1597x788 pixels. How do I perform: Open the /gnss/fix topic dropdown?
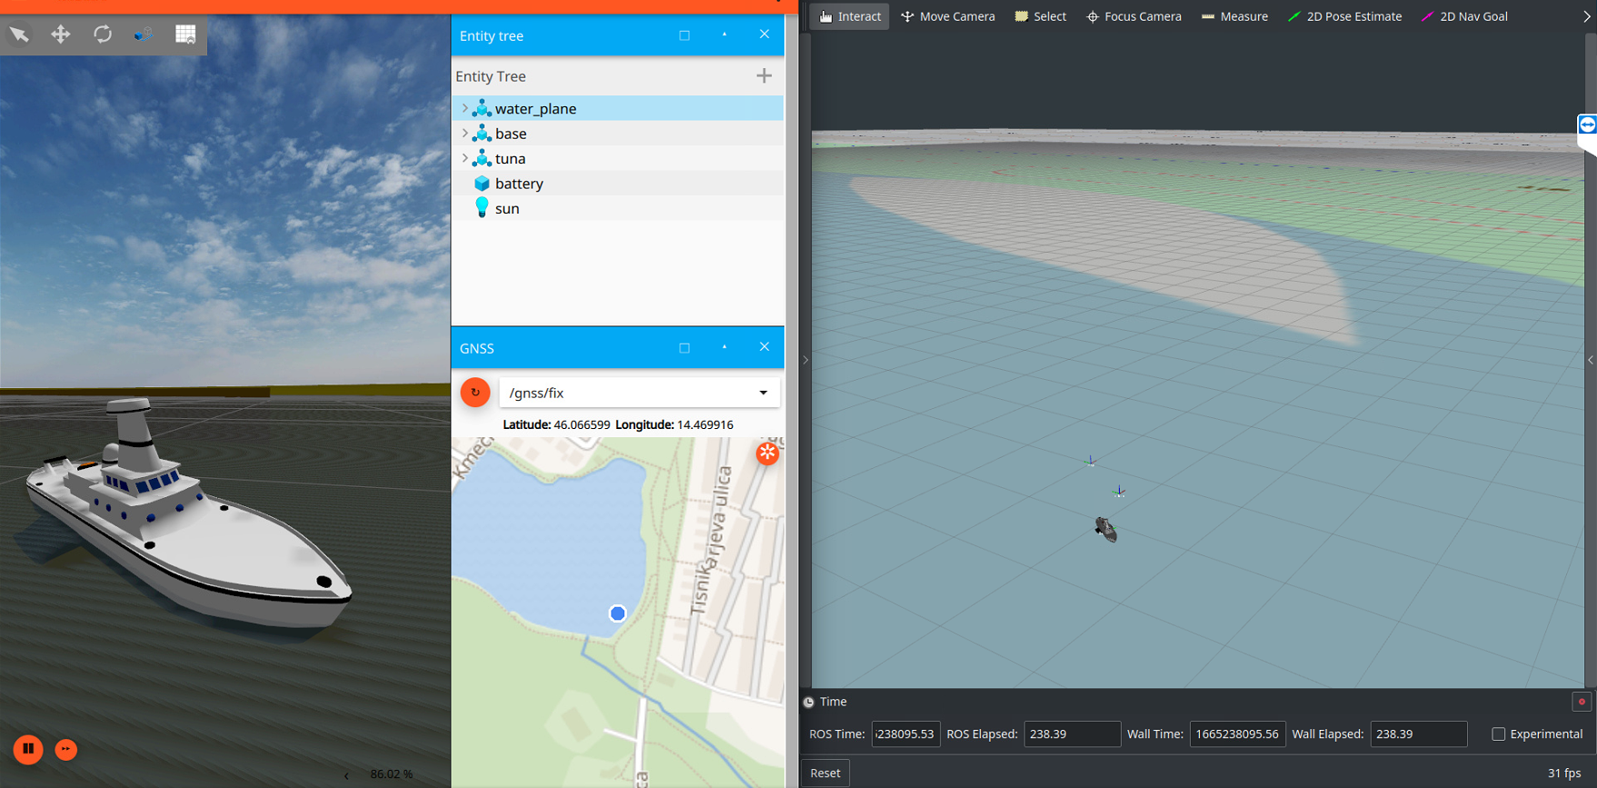click(640, 393)
